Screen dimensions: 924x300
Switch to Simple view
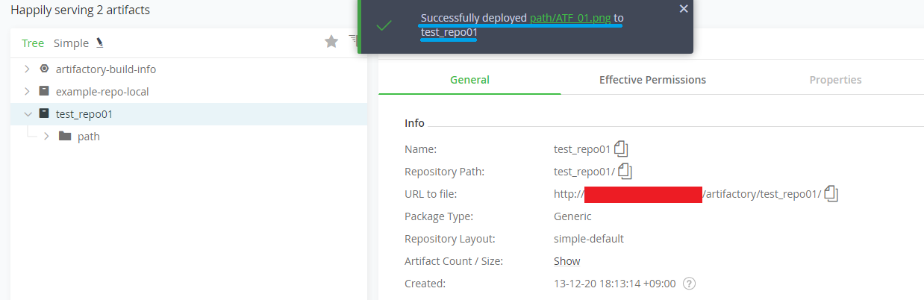[71, 43]
